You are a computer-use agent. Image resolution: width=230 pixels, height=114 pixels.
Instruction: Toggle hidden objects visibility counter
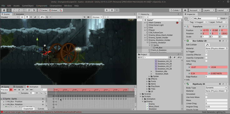(x=43, y=17)
